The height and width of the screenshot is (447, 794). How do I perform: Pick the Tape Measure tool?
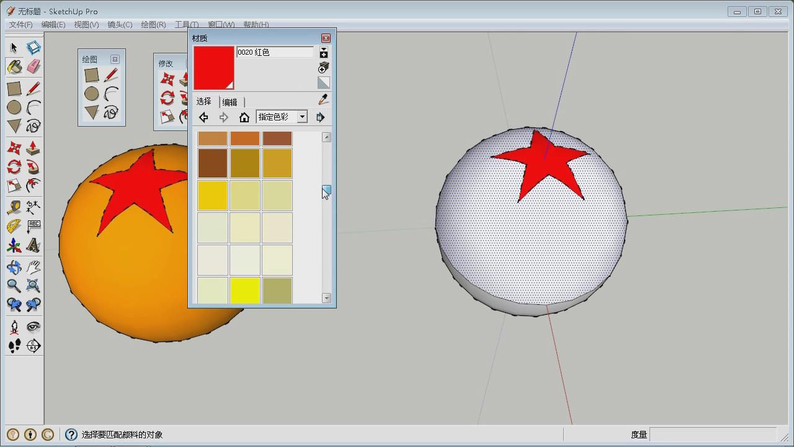pyautogui.click(x=14, y=207)
